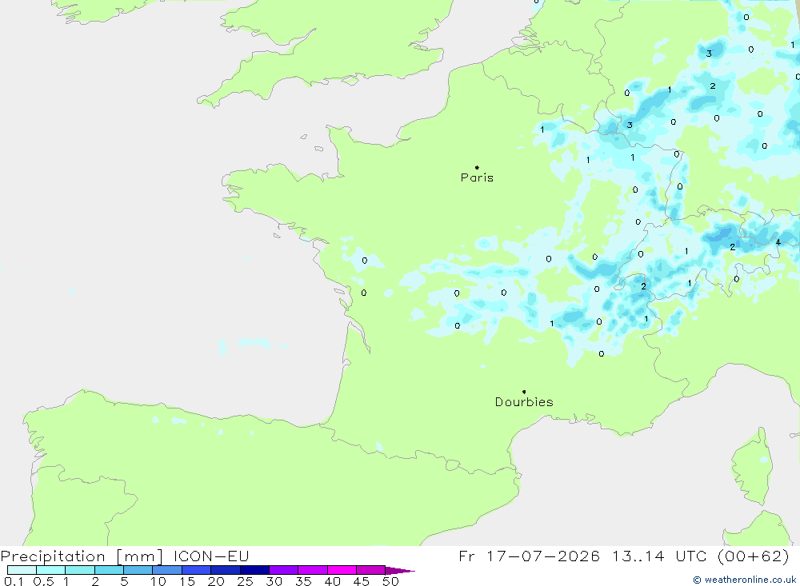This screenshot has width=800, height=586.
Task: Click the ICON-EU model name
Action: (211, 556)
